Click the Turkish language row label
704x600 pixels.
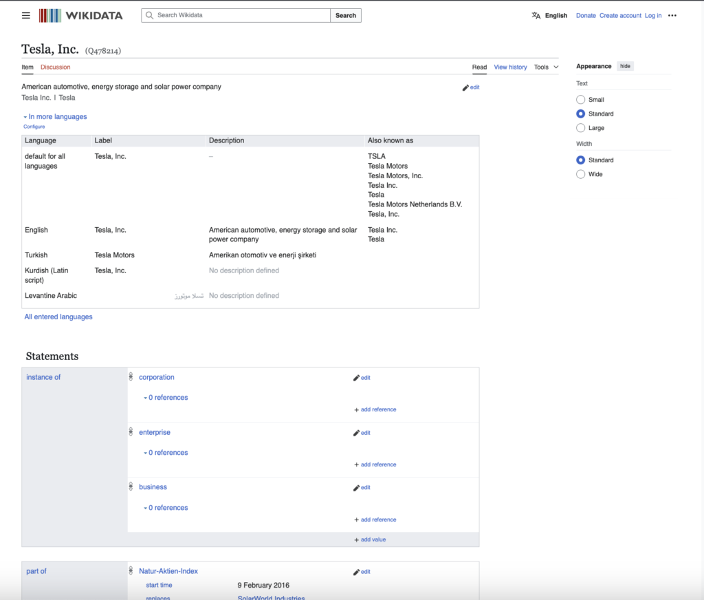pyautogui.click(x=36, y=255)
